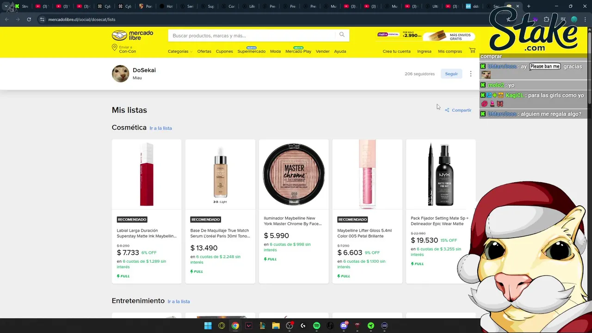This screenshot has height=333, width=592.
Task: Click the browser back arrow
Action: [x=6, y=19]
